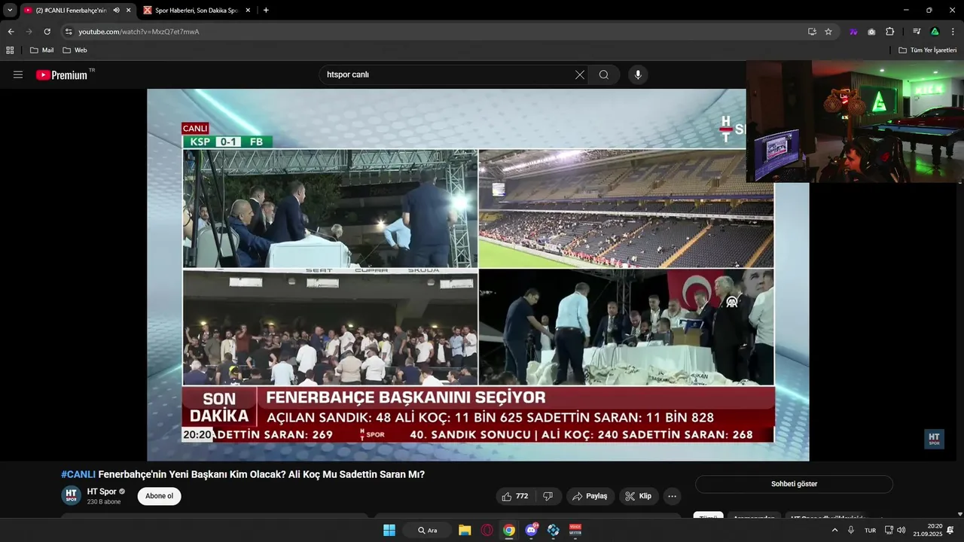This screenshot has height=542, width=964.
Task: Open Discord from the taskbar
Action: point(531,530)
